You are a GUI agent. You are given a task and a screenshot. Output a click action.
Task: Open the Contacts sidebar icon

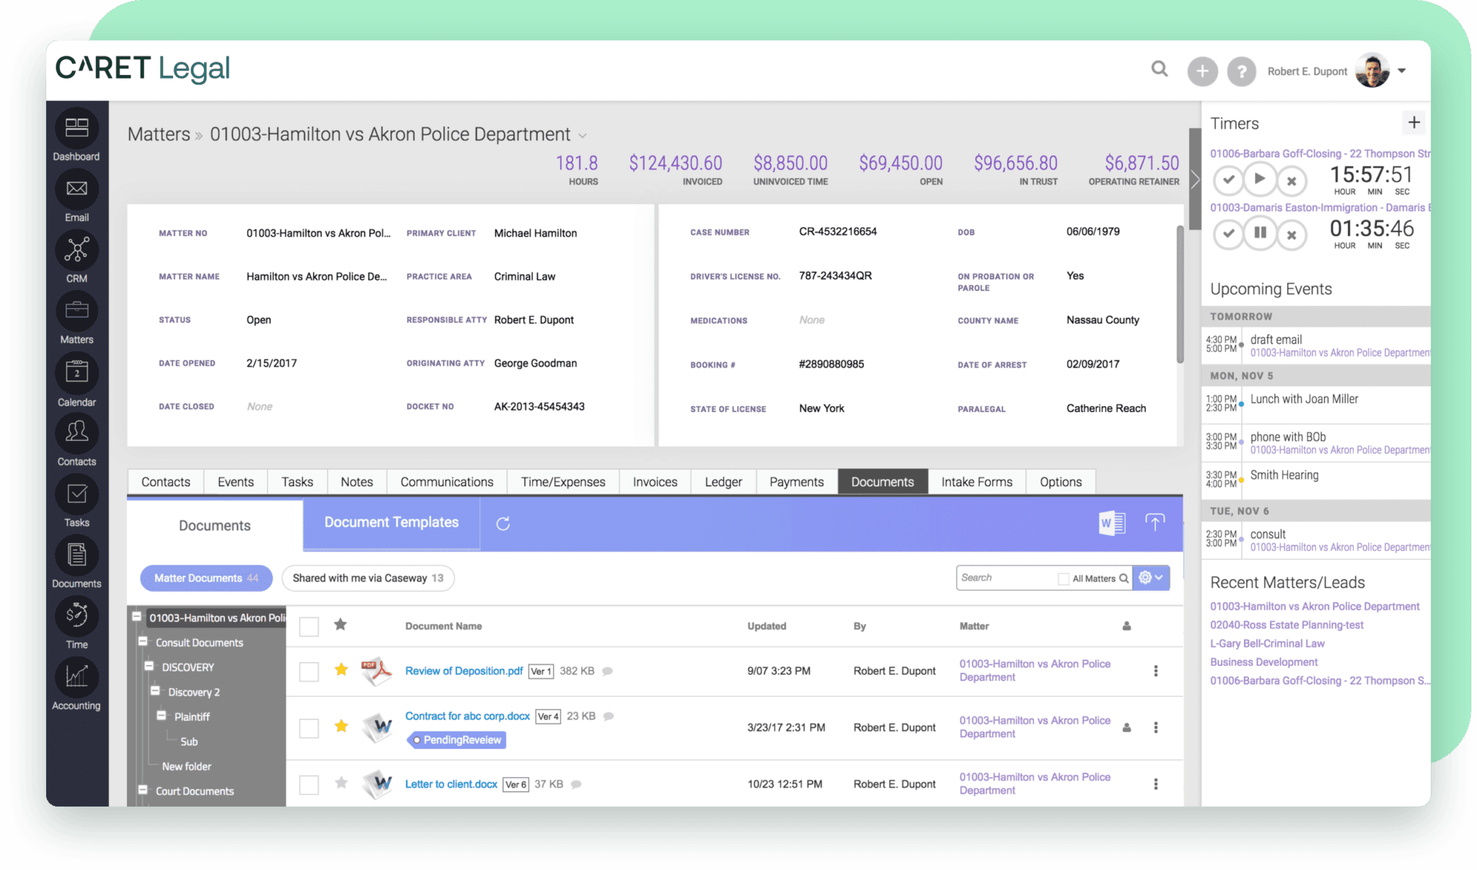(76, 433)
